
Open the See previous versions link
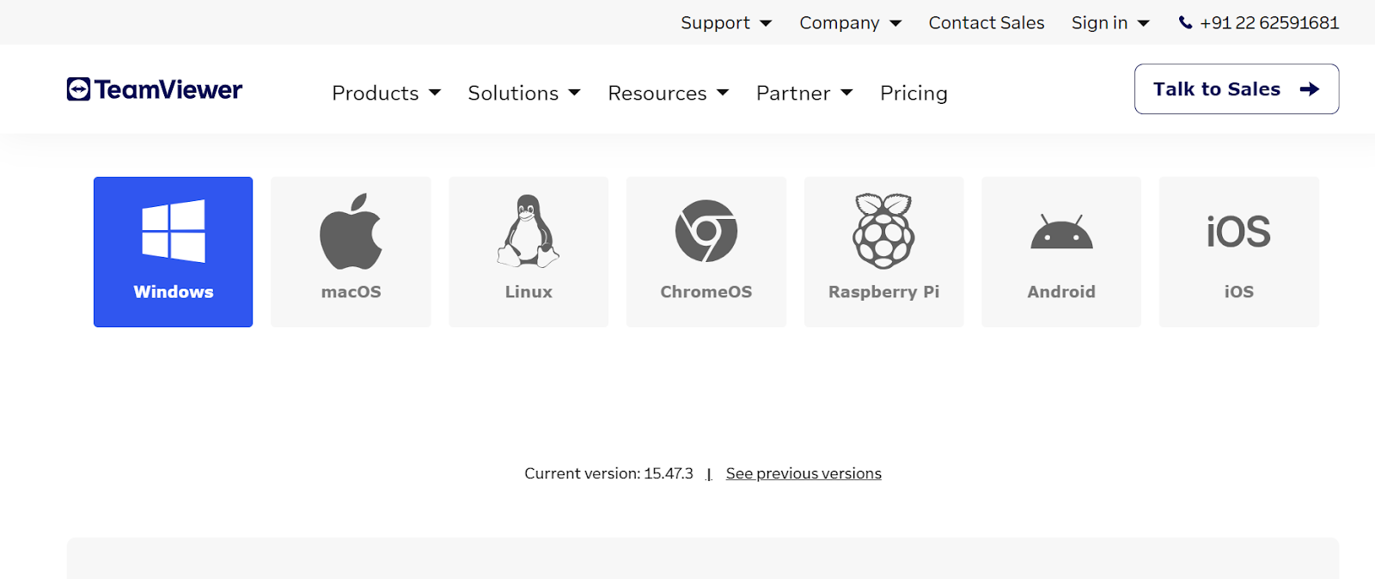pos(804,473)
